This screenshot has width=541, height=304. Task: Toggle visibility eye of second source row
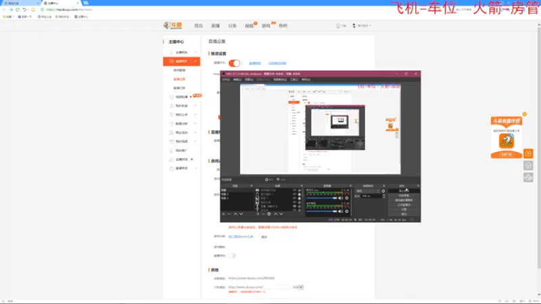[294, 194]
